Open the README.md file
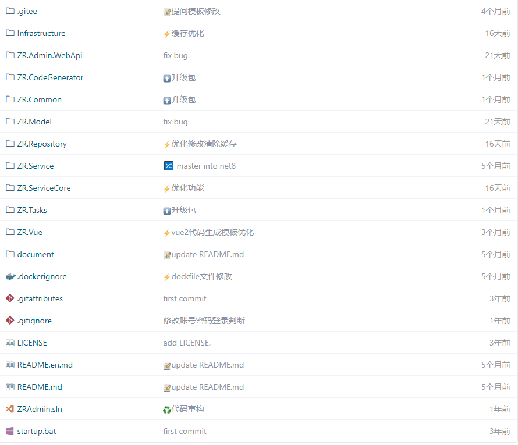Screen dimensions: 518x445 pyautogui.click(x=40, y=387)
